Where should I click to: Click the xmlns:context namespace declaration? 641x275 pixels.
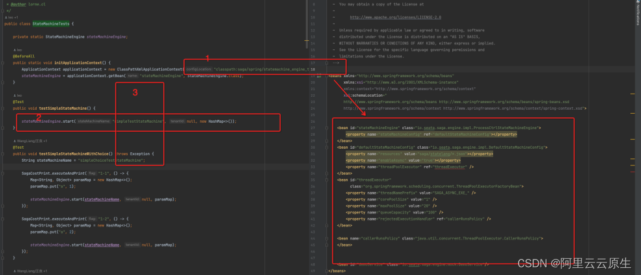pos(410,88)
